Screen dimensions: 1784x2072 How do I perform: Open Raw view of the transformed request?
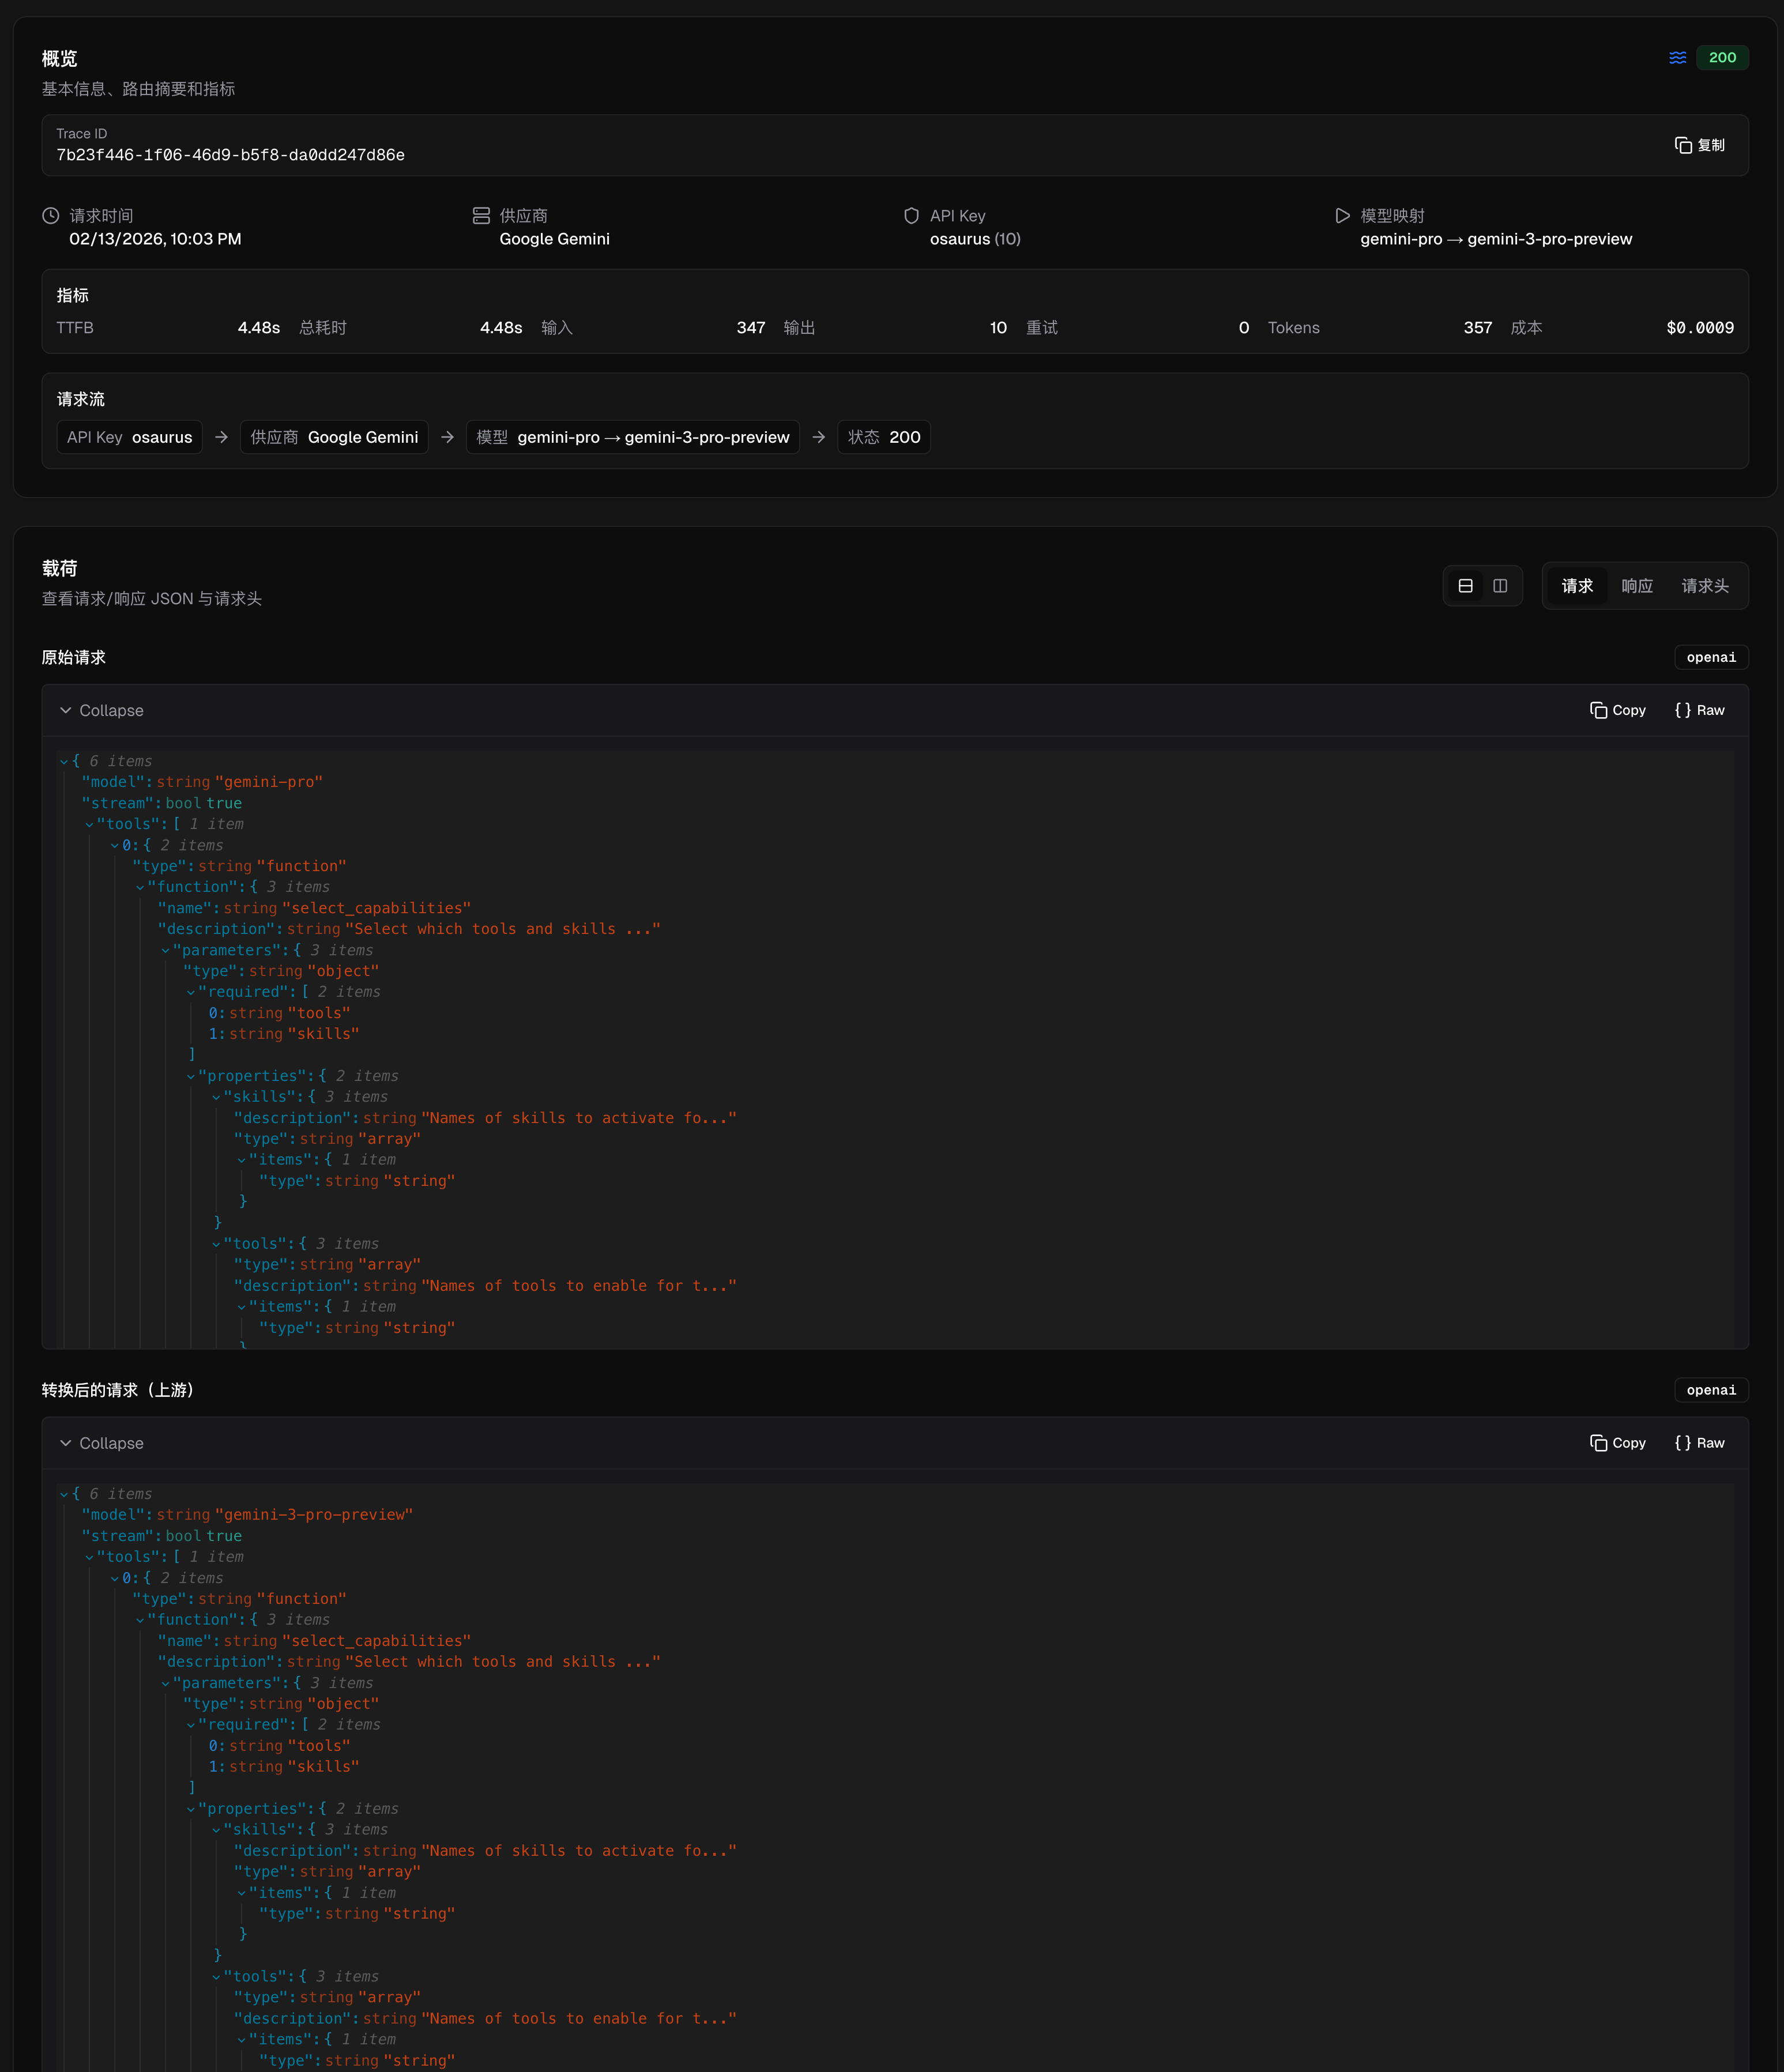(x=1699, y=1443)
